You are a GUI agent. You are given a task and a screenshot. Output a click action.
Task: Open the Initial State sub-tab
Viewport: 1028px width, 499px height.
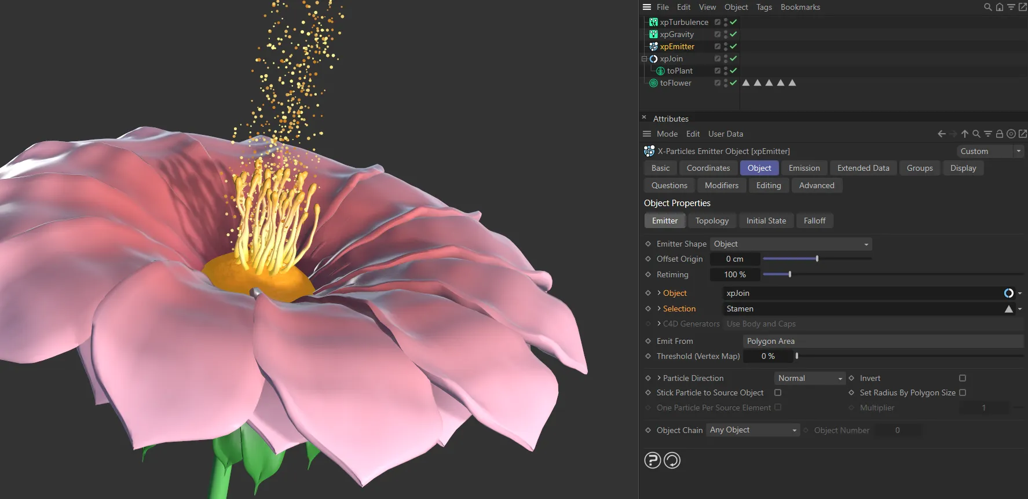766,221
